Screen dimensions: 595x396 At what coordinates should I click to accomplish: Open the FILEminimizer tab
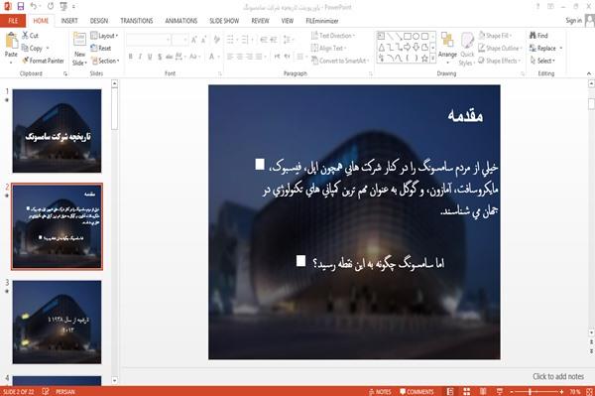(322, 21)
